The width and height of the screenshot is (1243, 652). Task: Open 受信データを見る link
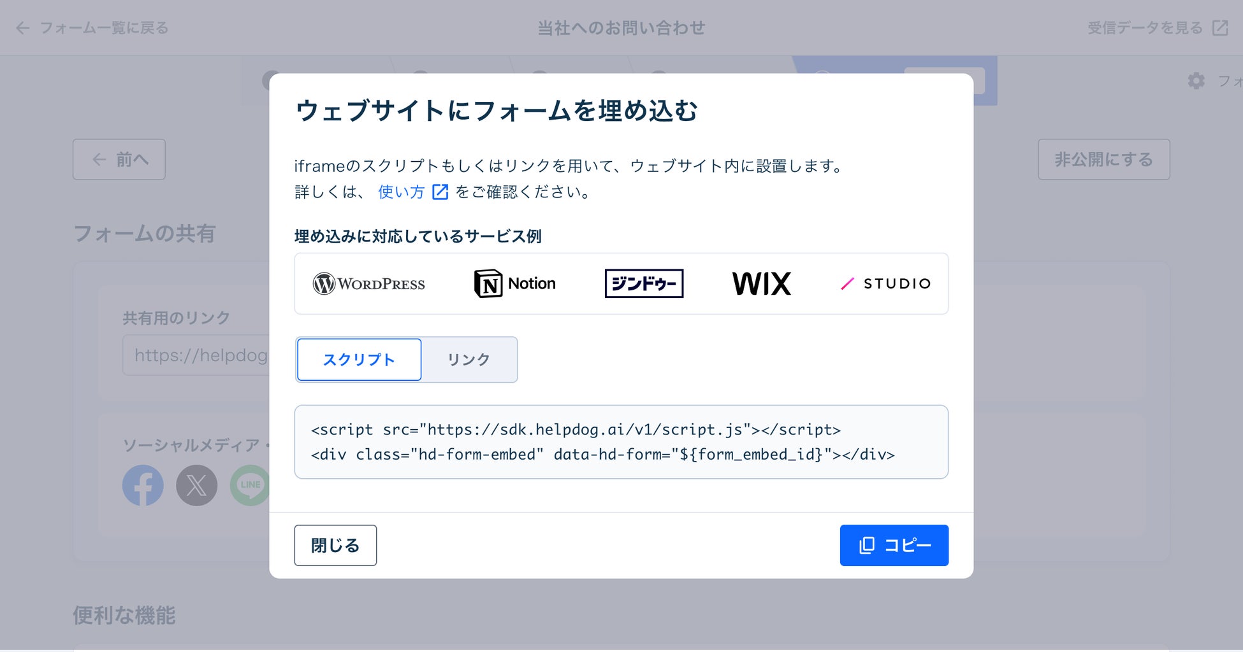click(x=1145, y=27)
